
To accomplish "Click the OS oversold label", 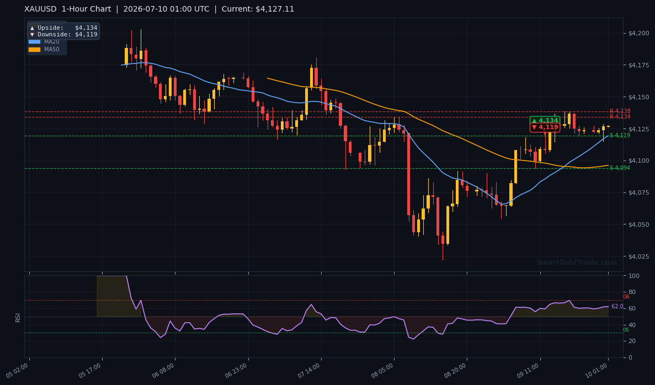I will click(x=626, y=330).
